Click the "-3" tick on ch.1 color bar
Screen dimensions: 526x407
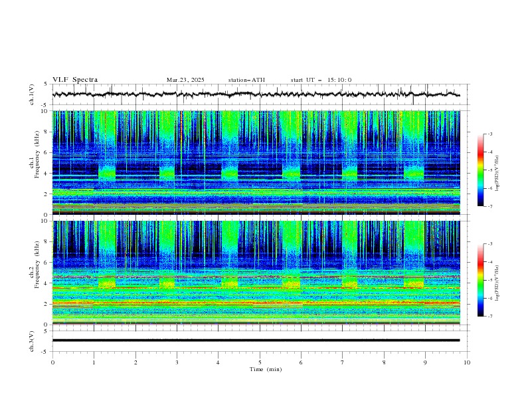pos(489,134)
